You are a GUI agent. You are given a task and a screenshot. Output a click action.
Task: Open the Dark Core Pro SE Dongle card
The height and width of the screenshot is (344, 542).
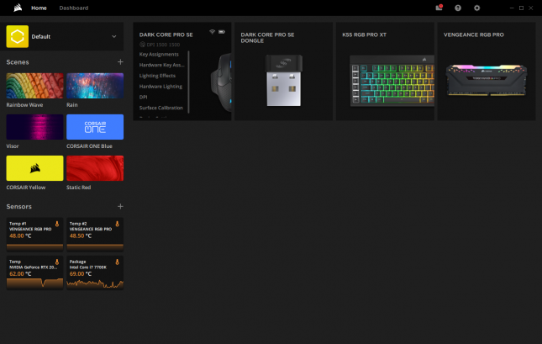[x=283, y=71]
